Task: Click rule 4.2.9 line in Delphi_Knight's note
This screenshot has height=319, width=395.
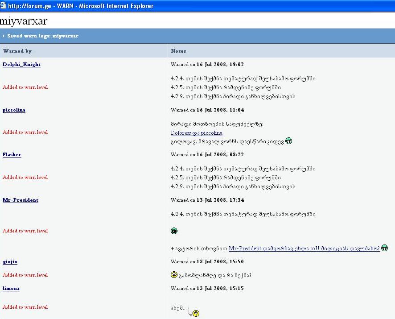Action: coord(233,96)
